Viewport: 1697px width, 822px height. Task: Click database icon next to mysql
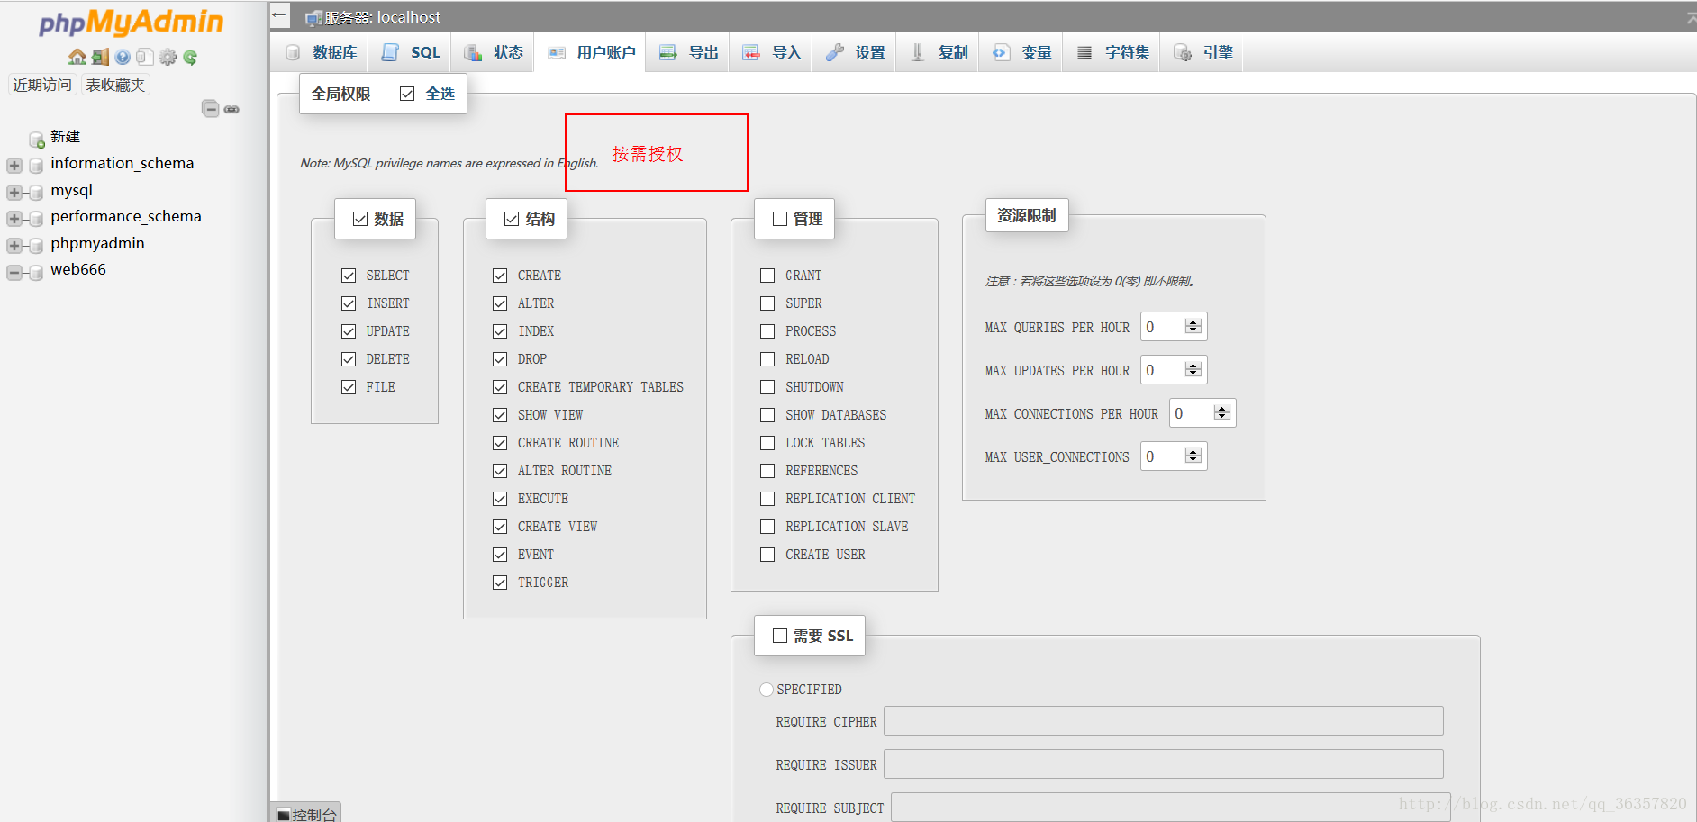(x=36, y=193)
